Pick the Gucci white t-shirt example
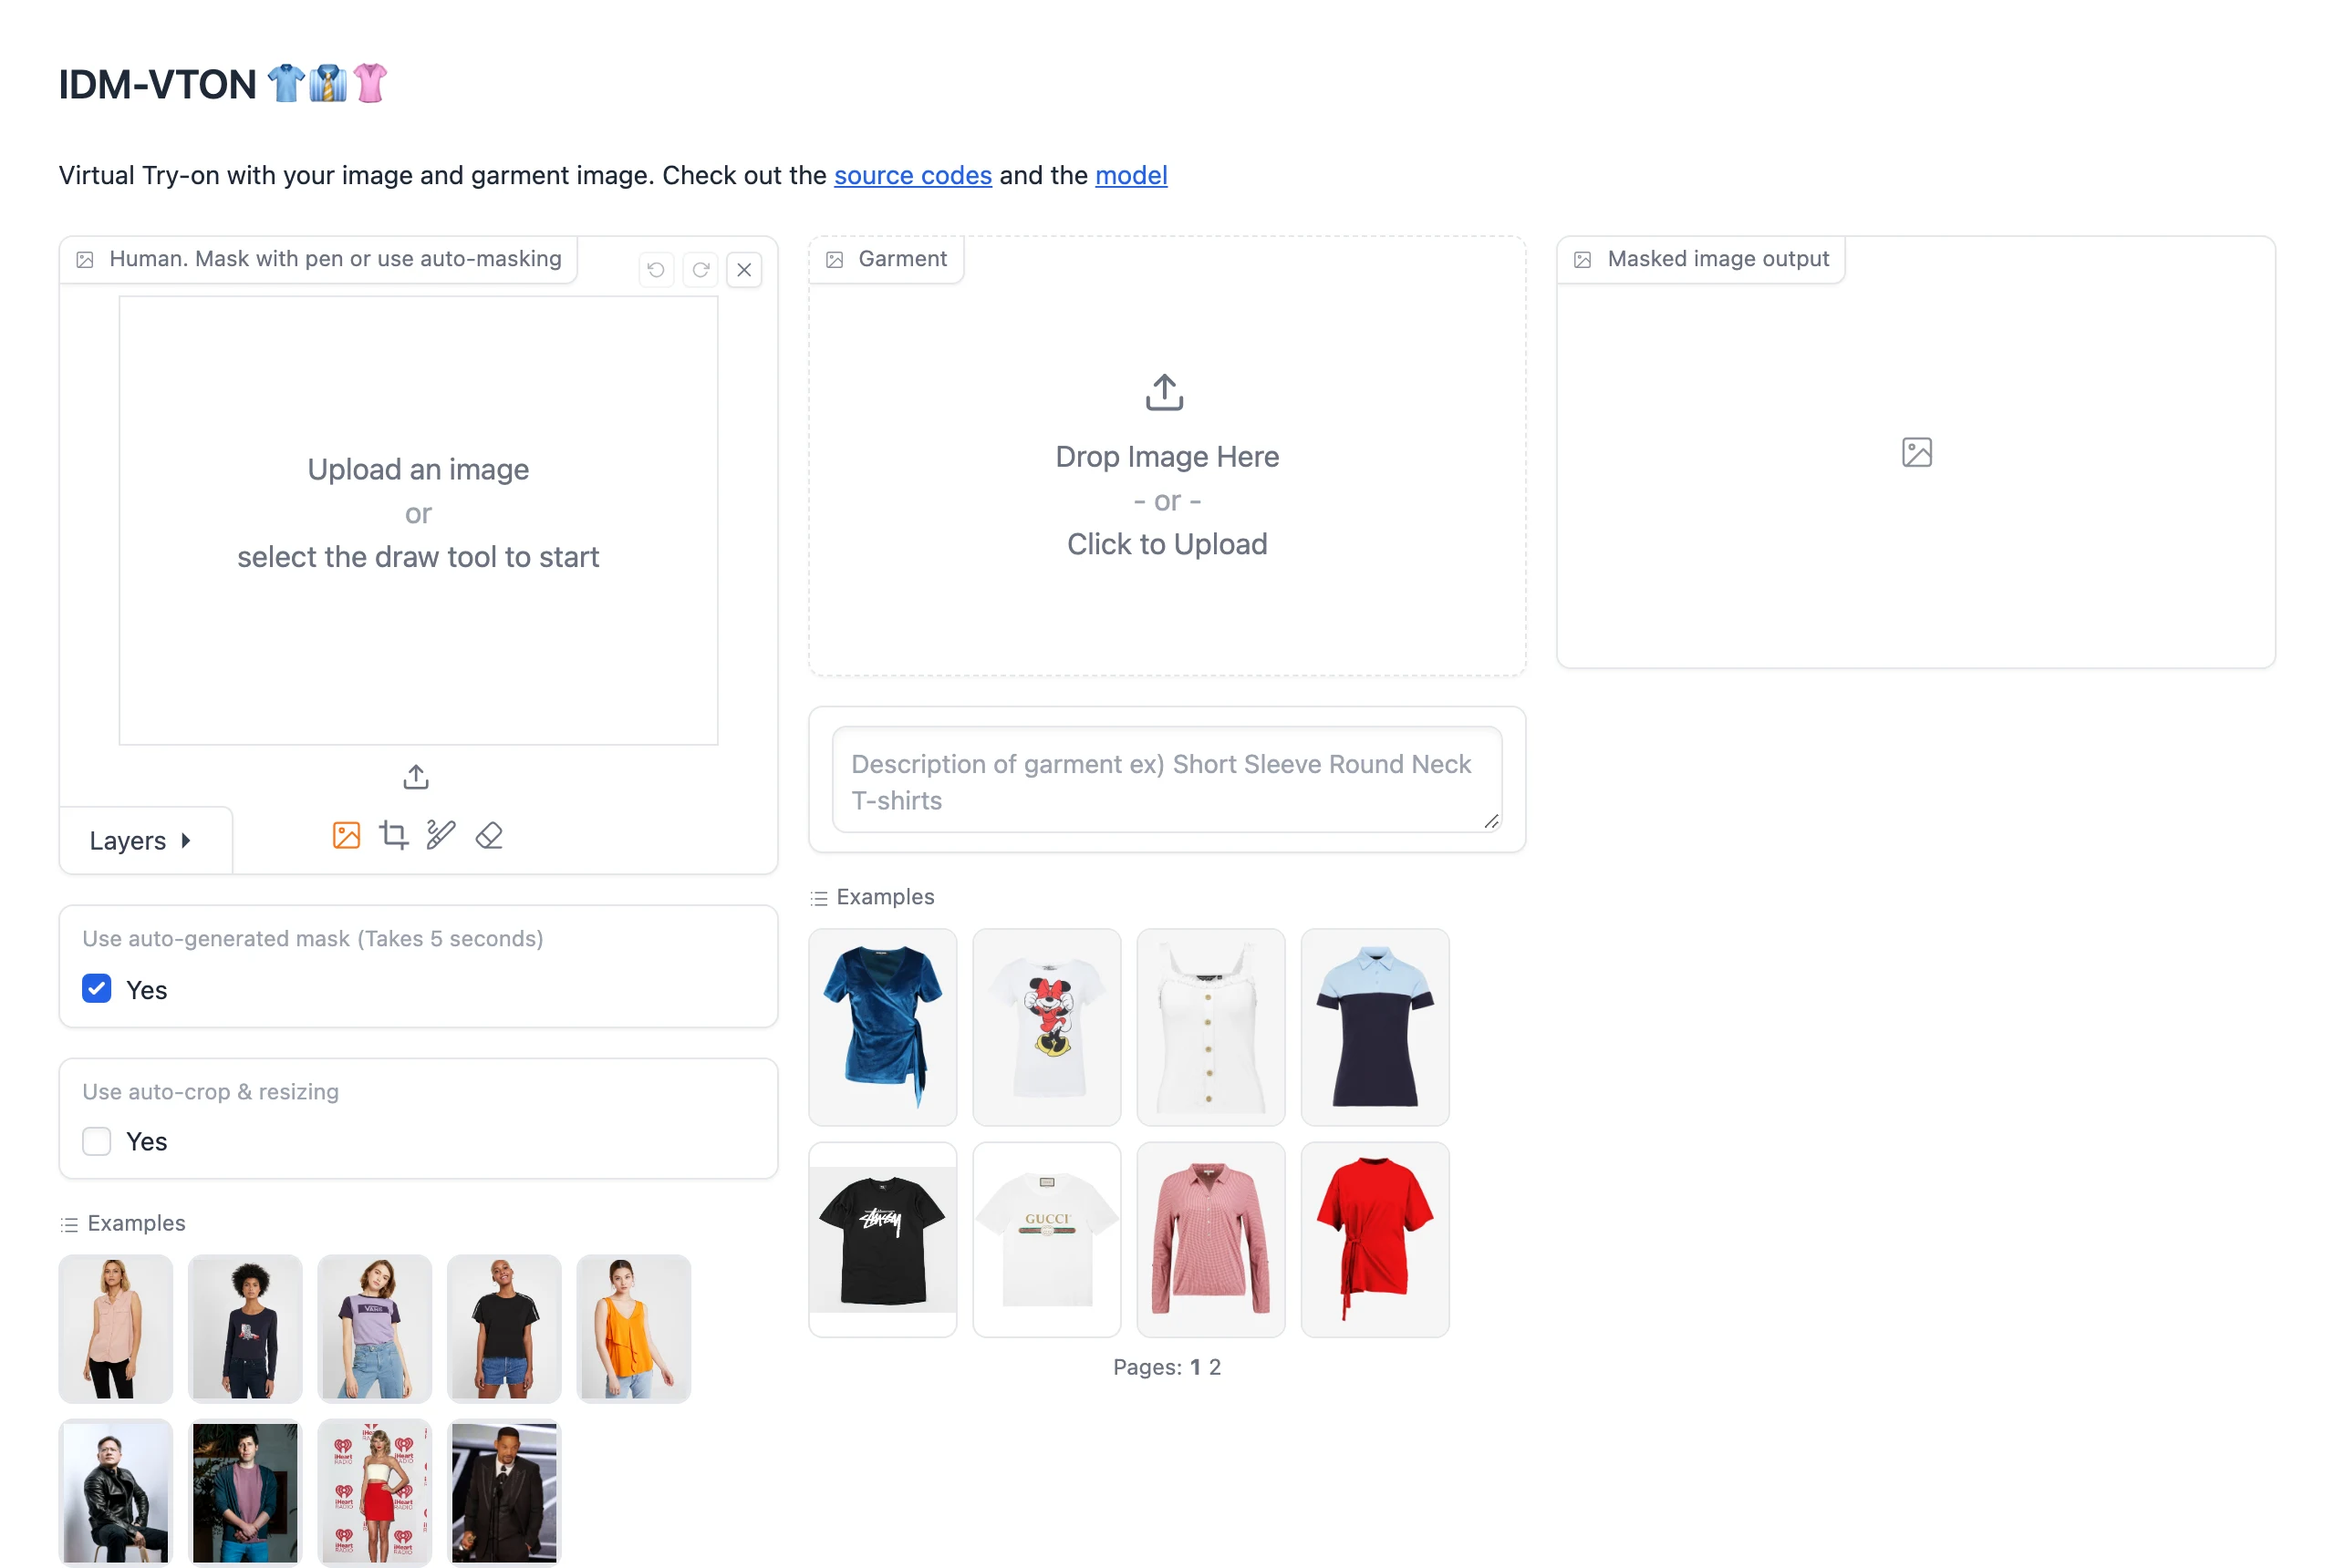Screen dimensions: 2335x1568 [x=1046, y=1240]
